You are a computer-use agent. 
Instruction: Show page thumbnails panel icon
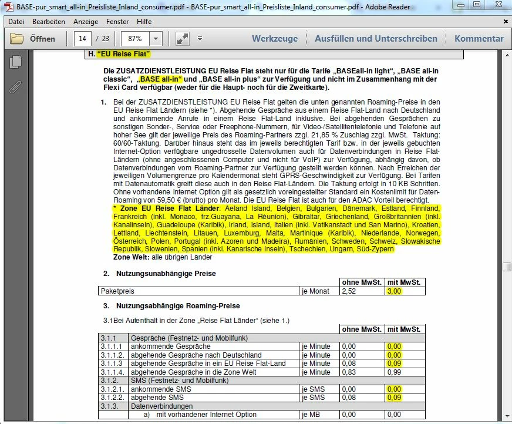(16, 62)
